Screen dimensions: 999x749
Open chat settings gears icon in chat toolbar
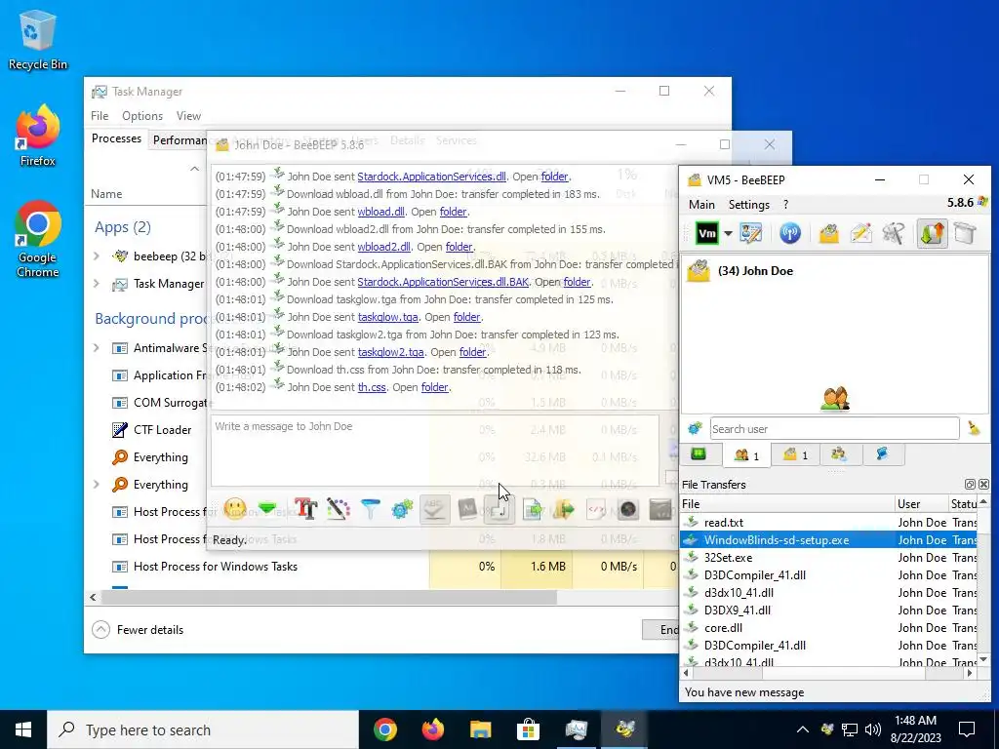pos(402,509)
